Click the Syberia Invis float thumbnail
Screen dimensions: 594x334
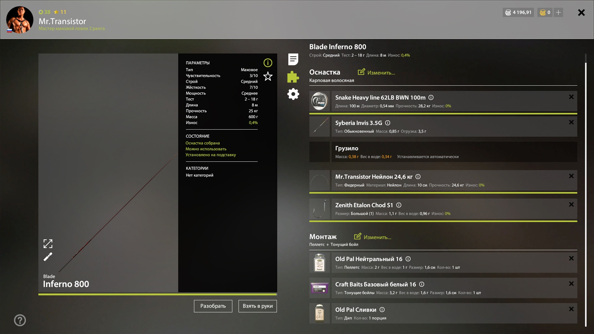click(320, 126)
